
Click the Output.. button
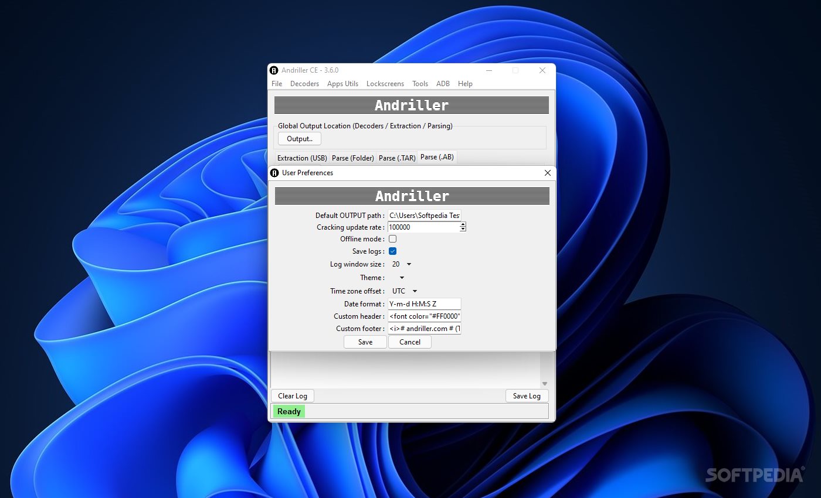(x=300, y=139)
